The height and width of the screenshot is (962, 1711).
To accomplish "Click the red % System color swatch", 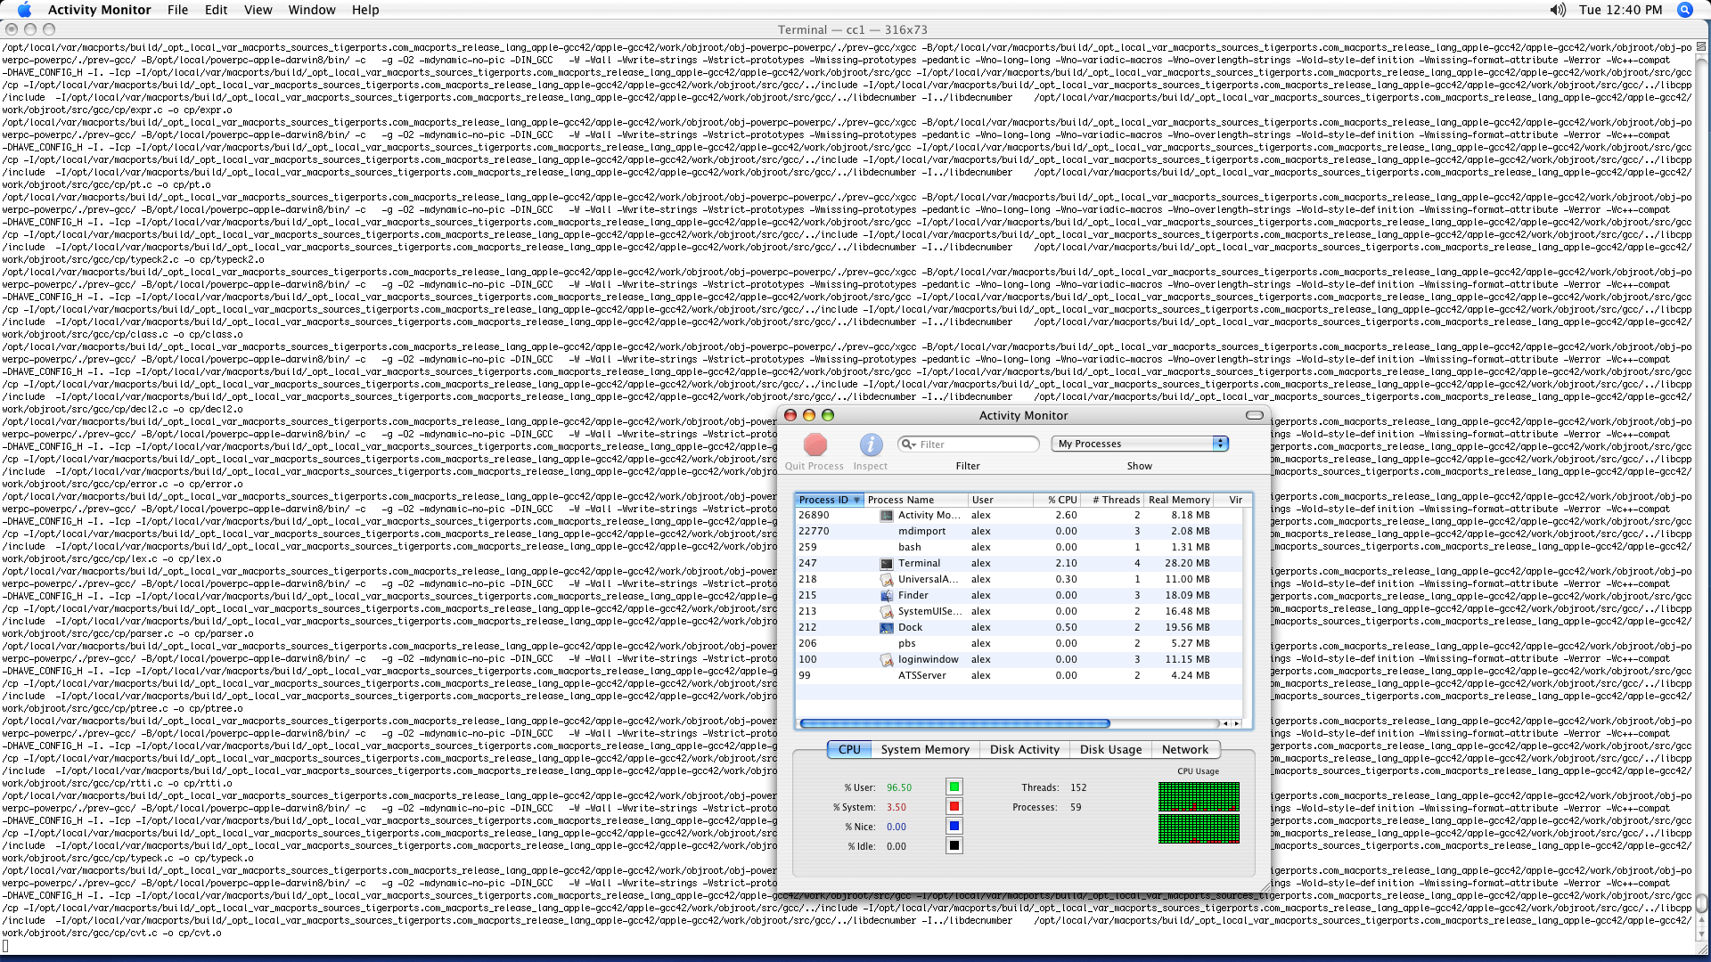I will tap(954, 806).
